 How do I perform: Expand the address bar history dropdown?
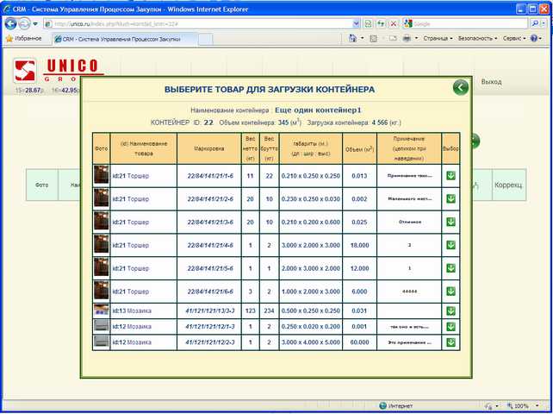coord(357,23)
